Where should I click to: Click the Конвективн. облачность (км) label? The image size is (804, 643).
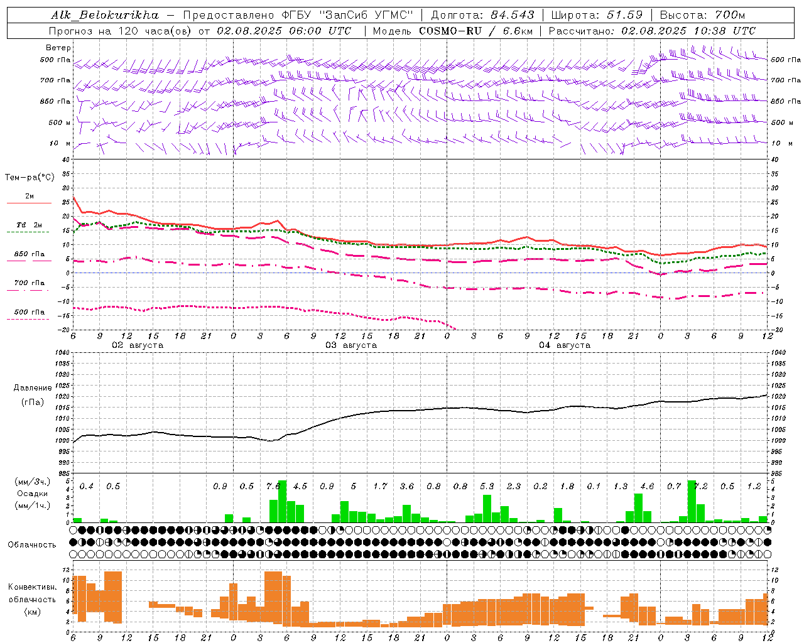[x=32, y=599]
